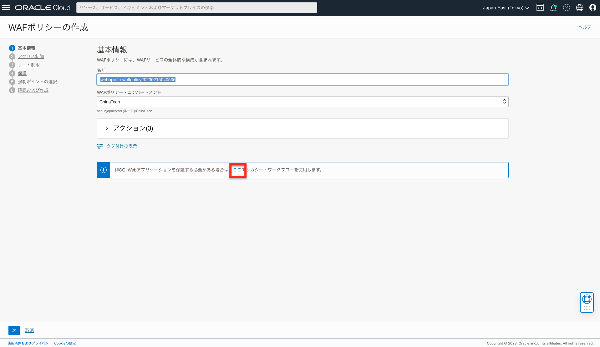
Task: Open the language globe icon
Action: (x=579, y=7)
